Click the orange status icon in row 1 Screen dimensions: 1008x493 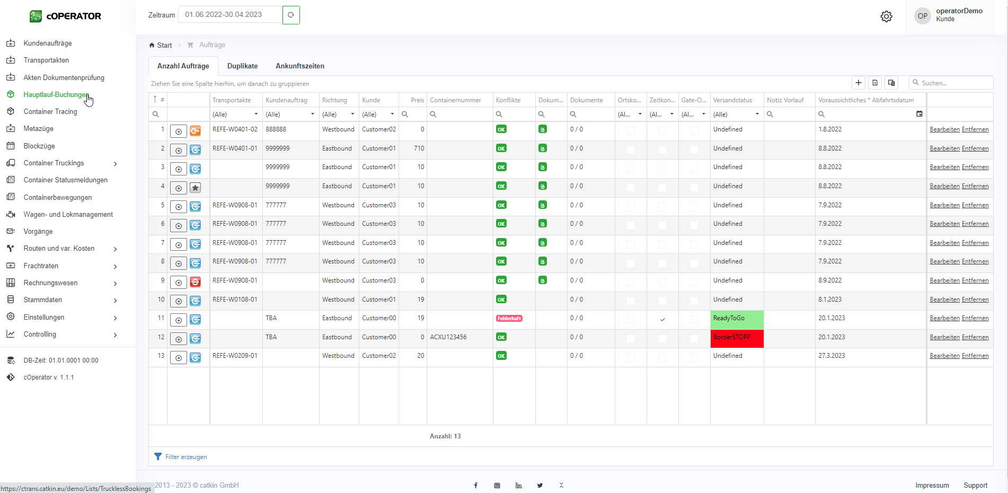195,131
